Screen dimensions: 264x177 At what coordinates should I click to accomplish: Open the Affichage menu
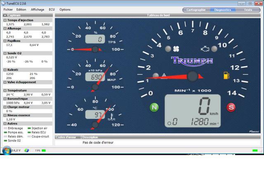(38, 10)
